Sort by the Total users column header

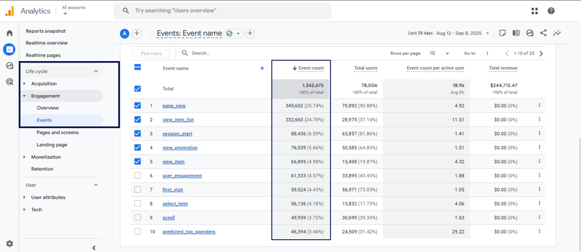(365, 68)
